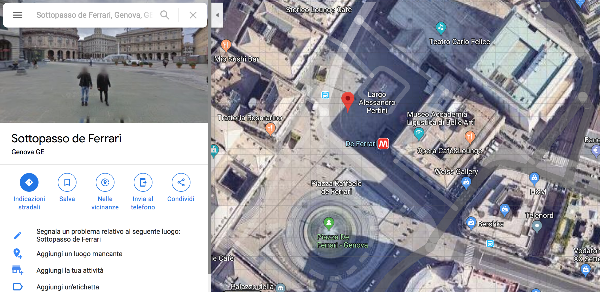Click the bus stop icon near Bershka
600x292 pixels.
point(490,243)
